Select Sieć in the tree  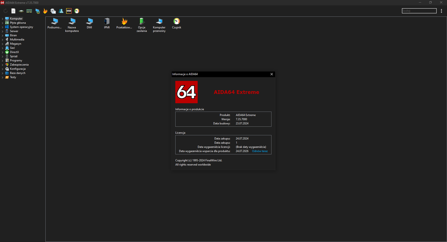(x=12, y=48)
